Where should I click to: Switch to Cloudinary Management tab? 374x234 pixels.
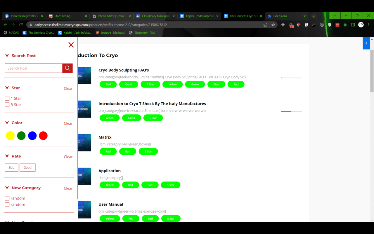[155, 16]
